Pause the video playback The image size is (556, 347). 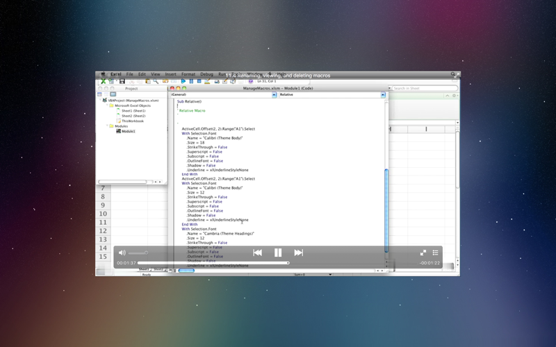(278, 253)
